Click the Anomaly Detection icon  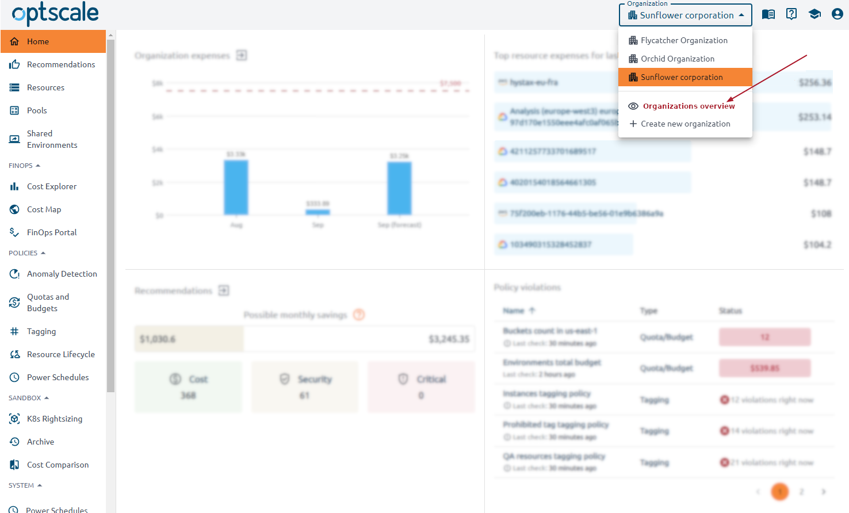14,274
